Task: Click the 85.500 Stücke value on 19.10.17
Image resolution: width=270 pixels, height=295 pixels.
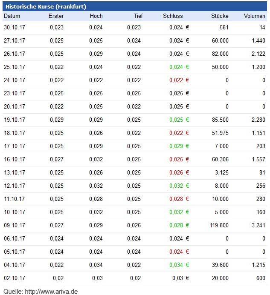Action: coord(220,120)
